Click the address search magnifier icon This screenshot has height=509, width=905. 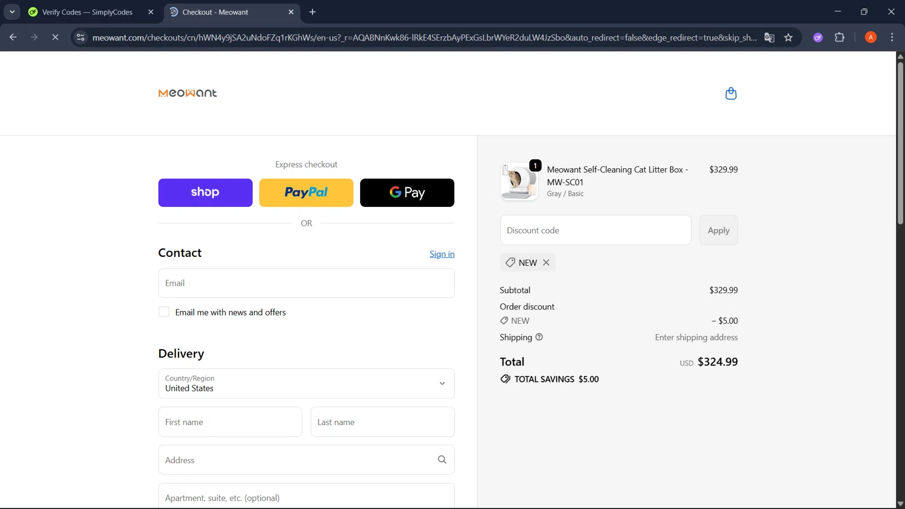click(x=442, y=460)
